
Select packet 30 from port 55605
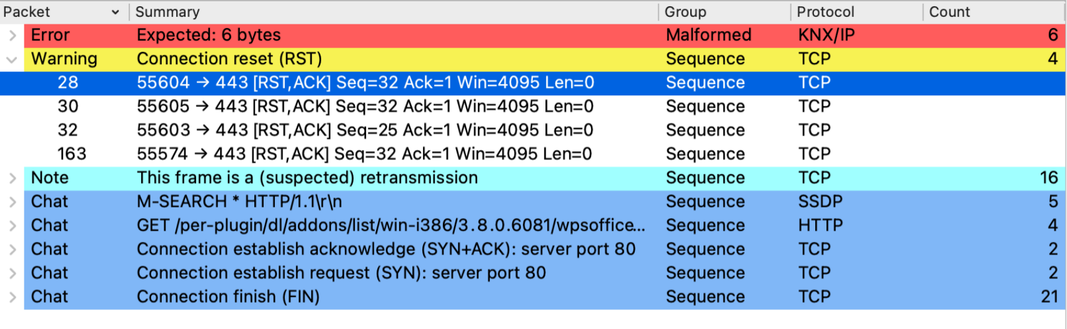click(365, 107)
